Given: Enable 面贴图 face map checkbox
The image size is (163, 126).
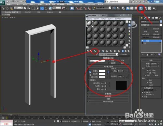Looking at the screenshot, I should click(x=110, y=63).
